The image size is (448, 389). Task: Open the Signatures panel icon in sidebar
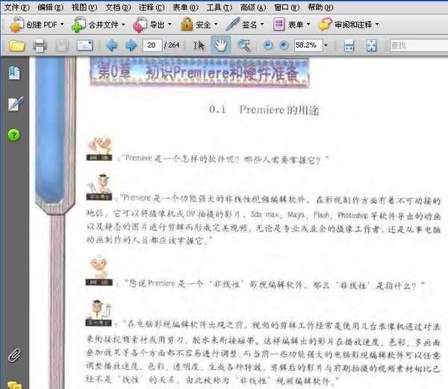point(15,104)
